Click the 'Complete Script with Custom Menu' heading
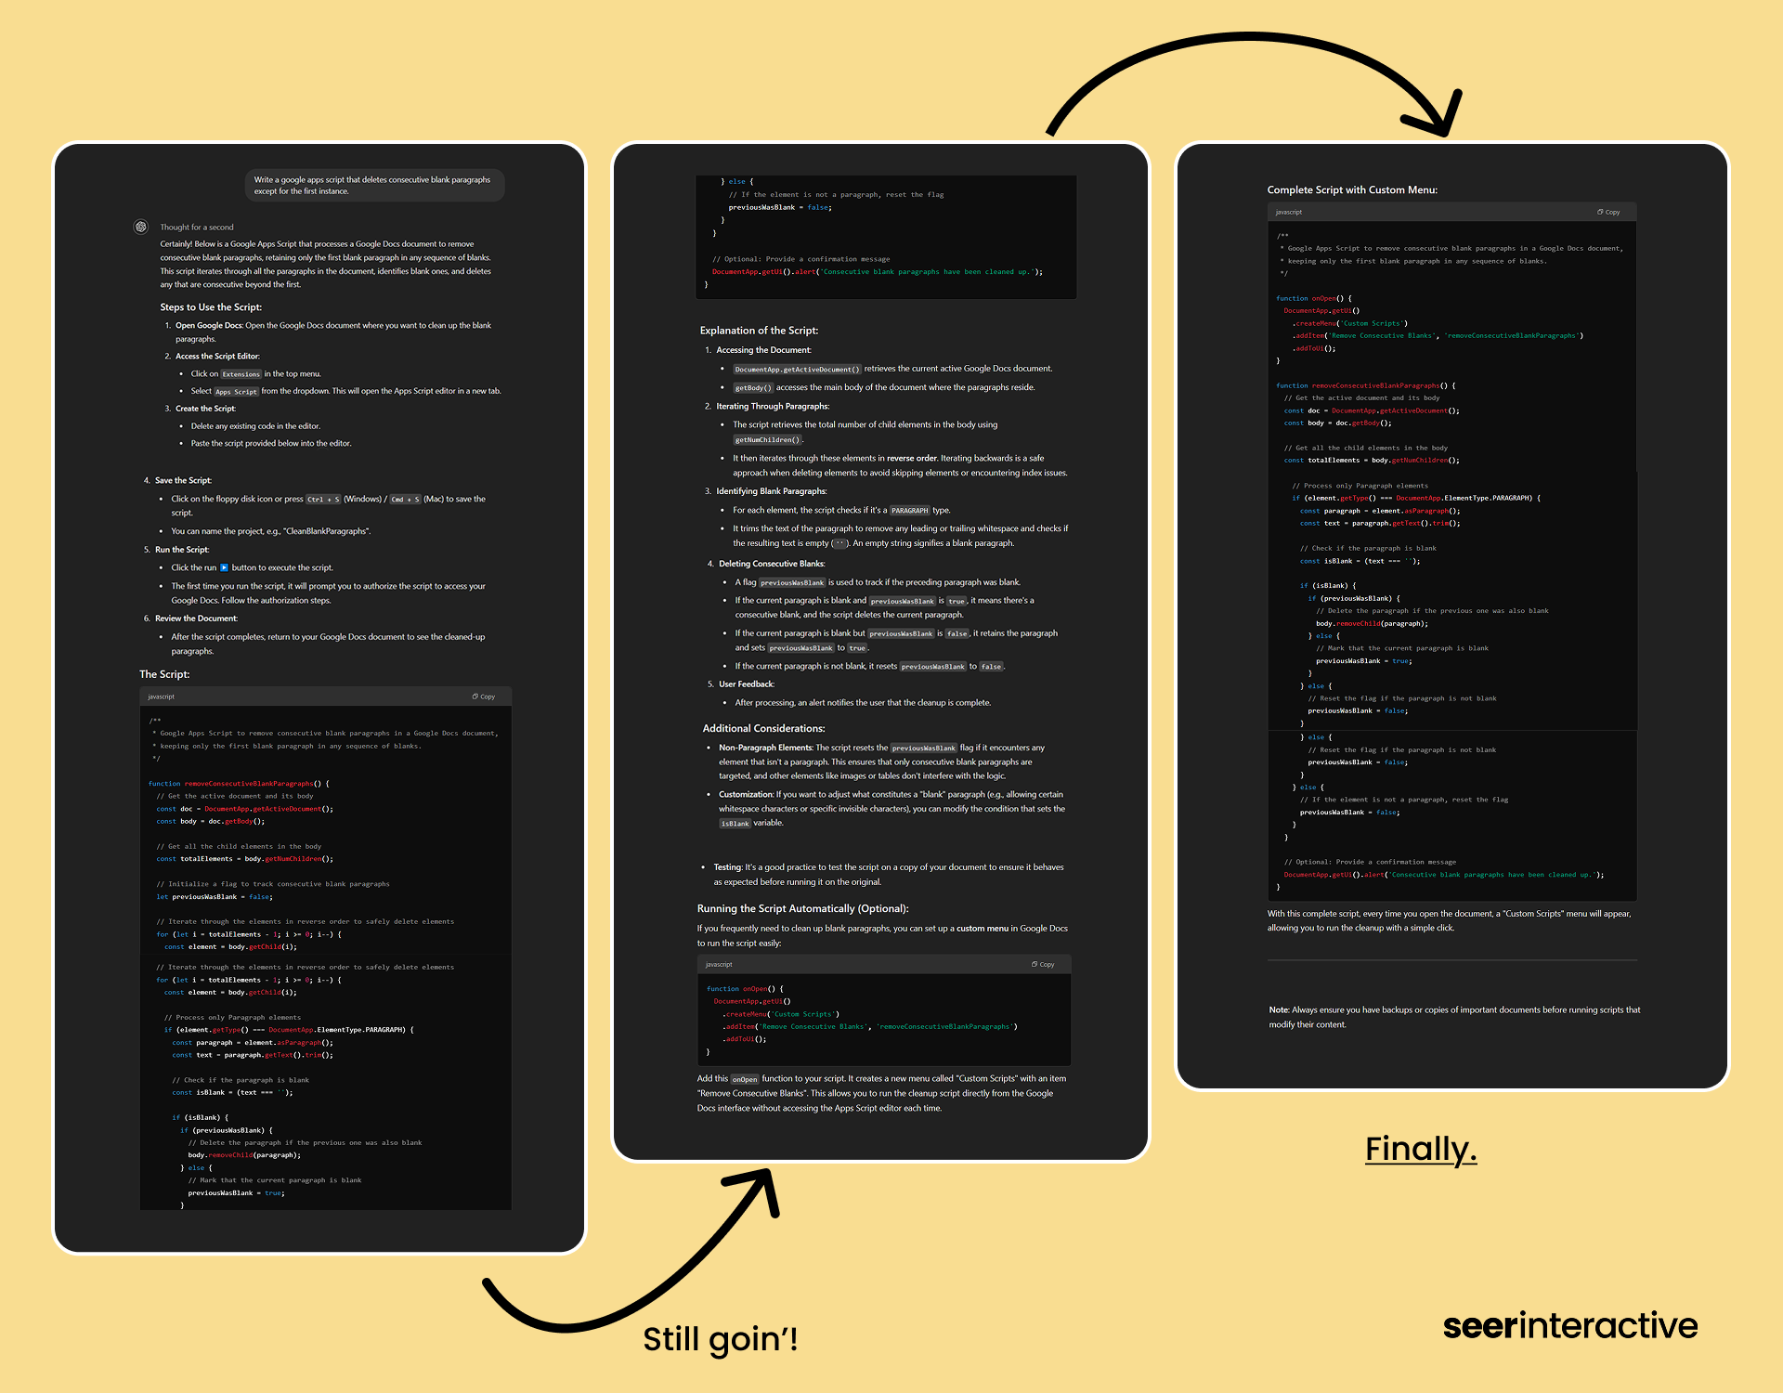1783x1393 pixels. click(x=1352, y=189)
